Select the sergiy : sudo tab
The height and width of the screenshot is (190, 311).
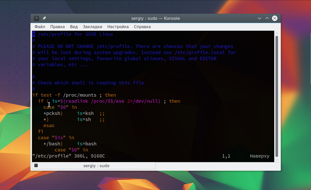[96, 165]
